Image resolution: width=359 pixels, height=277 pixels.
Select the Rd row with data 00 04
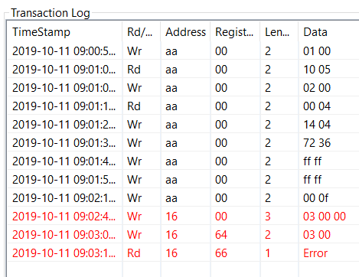click(x=183, y=106)
